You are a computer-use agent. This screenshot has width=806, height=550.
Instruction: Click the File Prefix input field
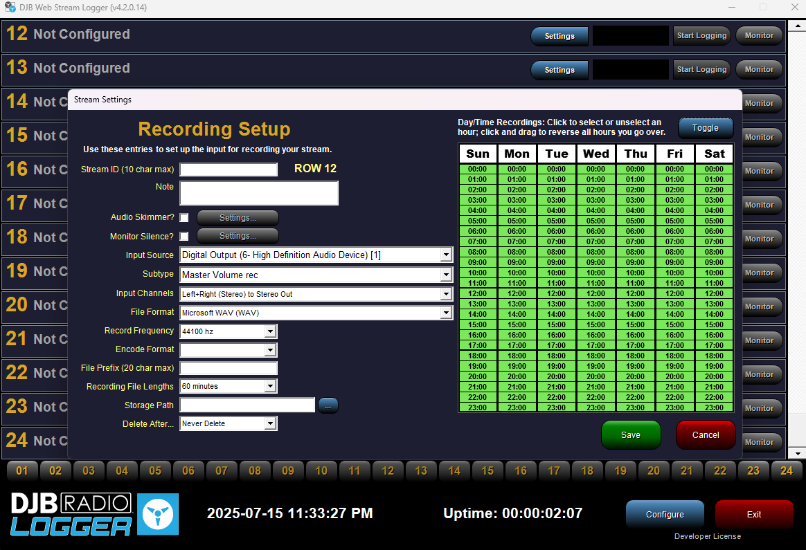[229, 368]
